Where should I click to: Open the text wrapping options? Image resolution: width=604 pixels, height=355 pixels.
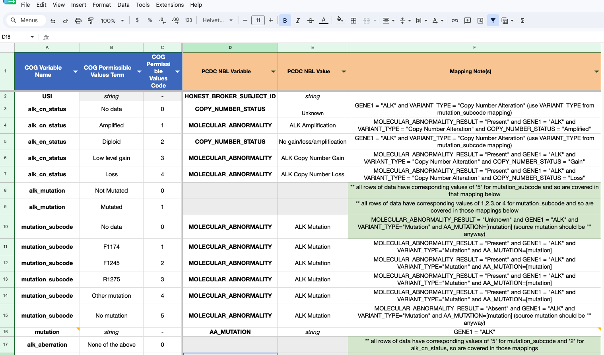point(421,21)
